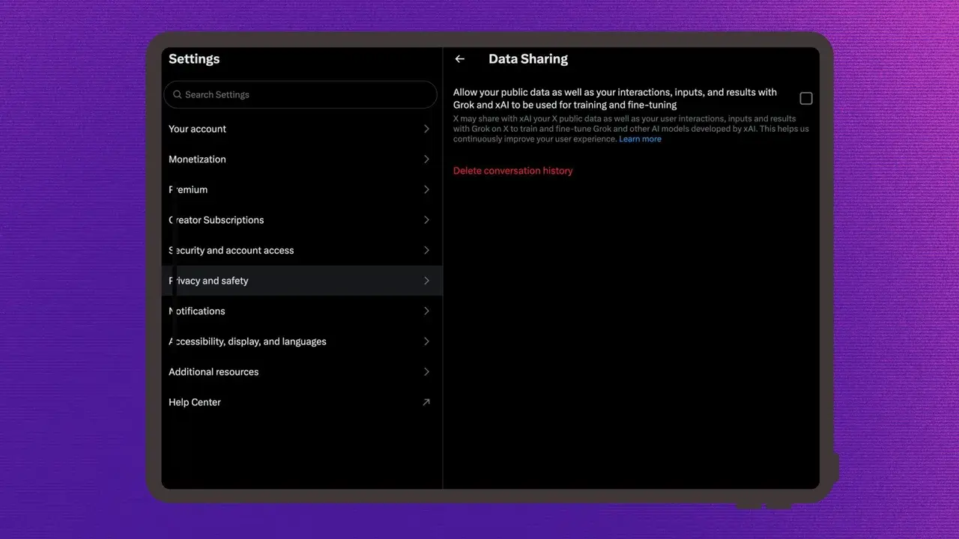This screenshot has height=539, width=959.
Task: Click the chevron next to Premium
Action: coord(426,189)
